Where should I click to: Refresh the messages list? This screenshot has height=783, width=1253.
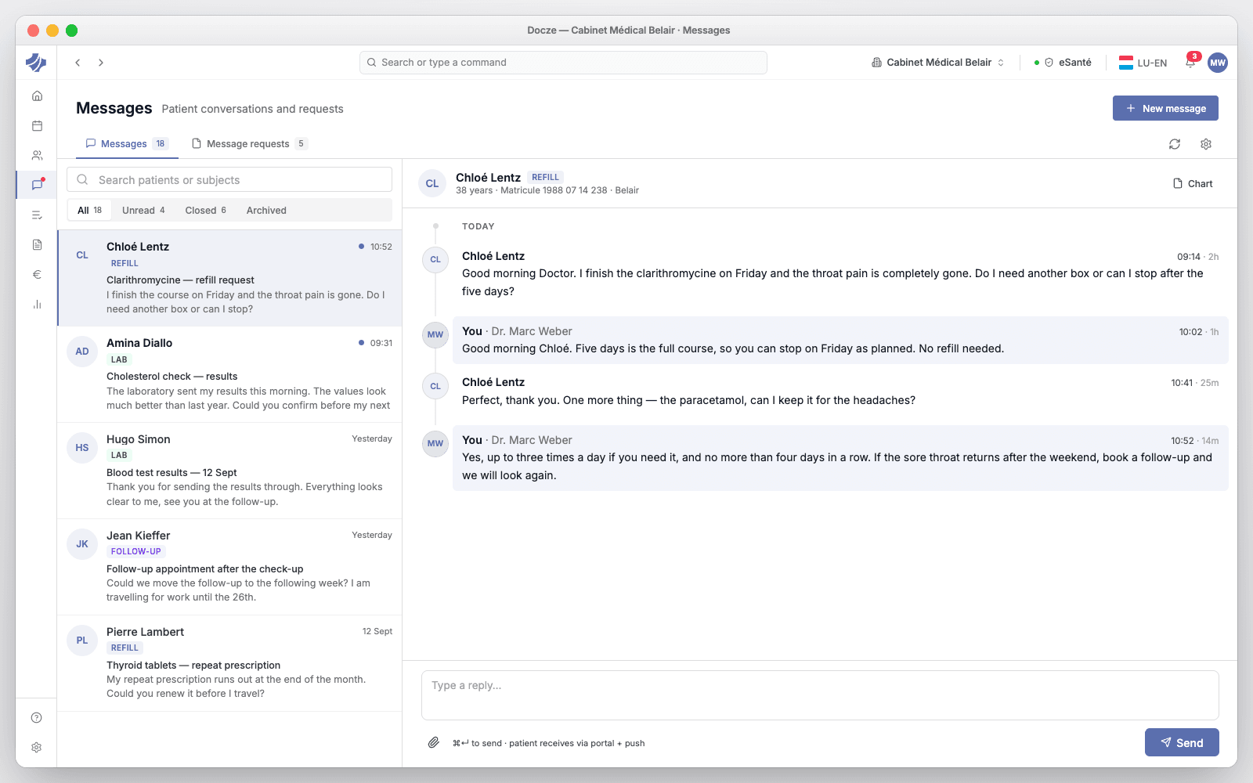[1175, 144]
